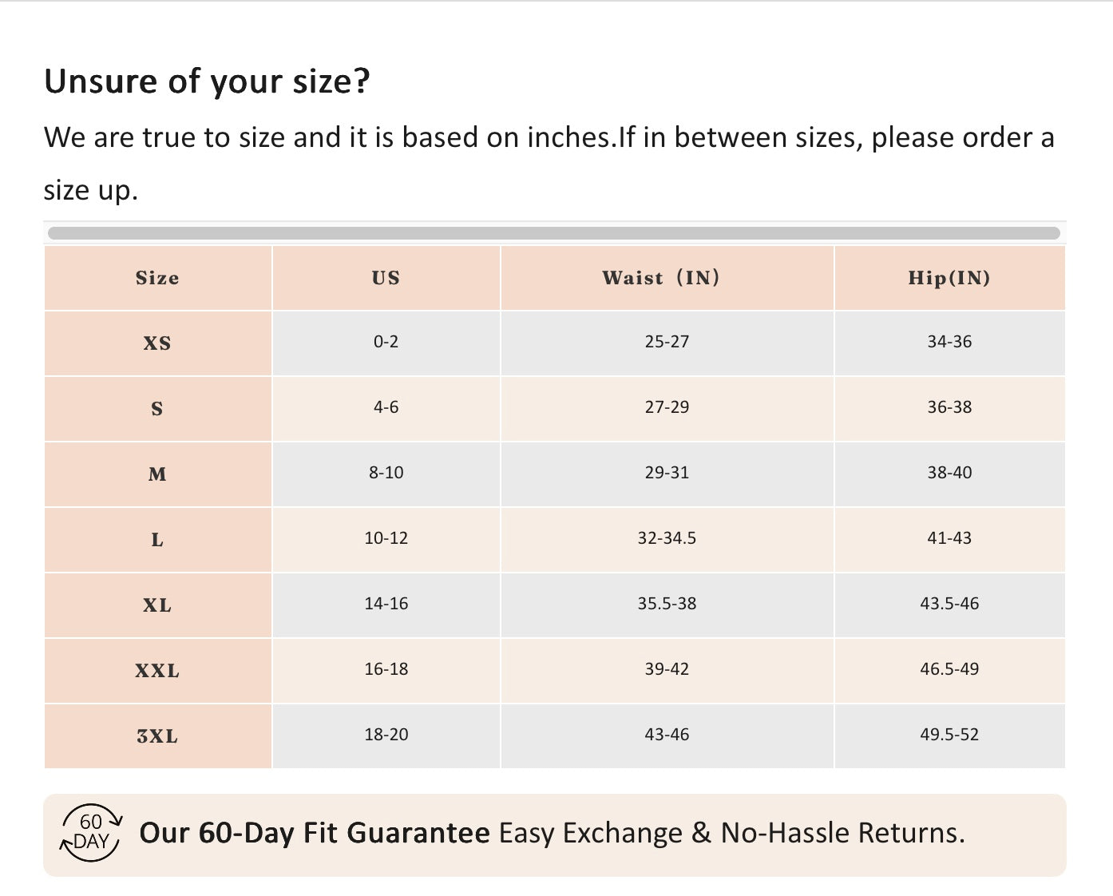Click the 14-16 US size cell
Screen dimensions: 1113x896
point(386,604)
